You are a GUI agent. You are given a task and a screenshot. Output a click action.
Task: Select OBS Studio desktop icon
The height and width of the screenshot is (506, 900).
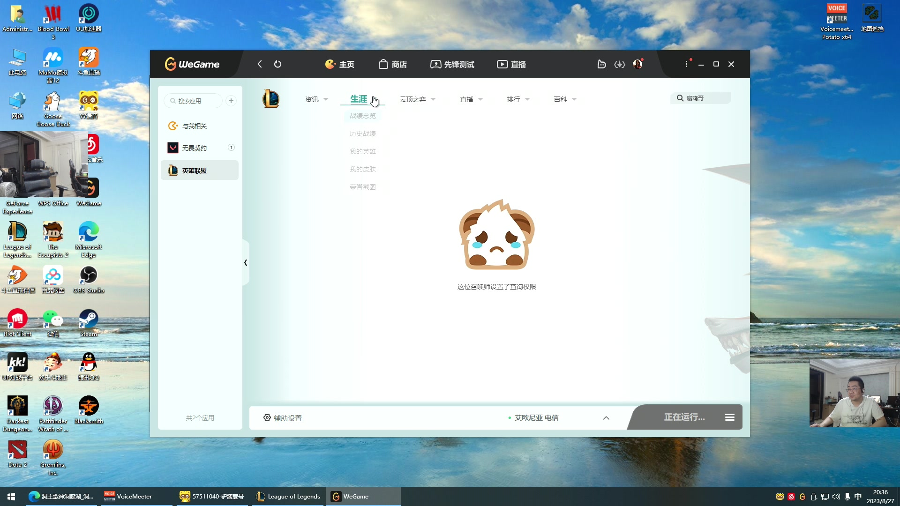[x=89, y=279]
